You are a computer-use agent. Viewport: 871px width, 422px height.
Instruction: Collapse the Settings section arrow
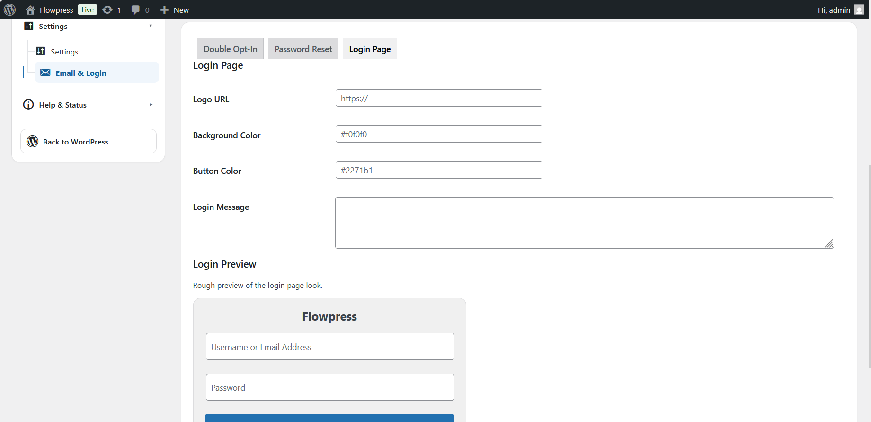[x=151, y=26]
